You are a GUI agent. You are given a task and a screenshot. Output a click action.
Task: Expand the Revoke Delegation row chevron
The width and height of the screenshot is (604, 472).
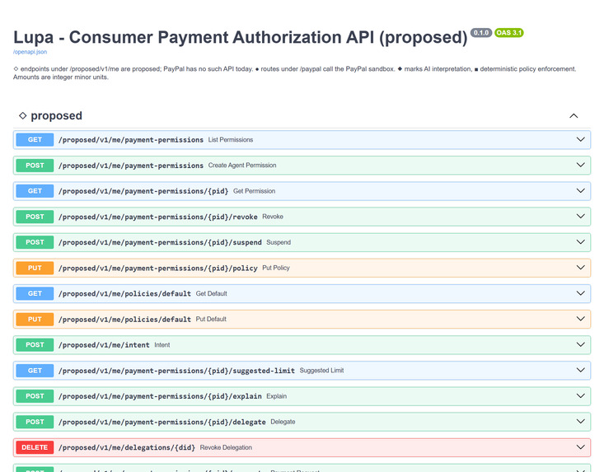point(580,447)
